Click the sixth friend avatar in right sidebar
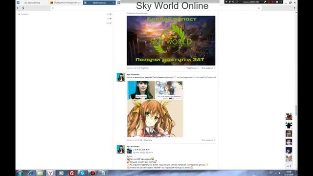 coord(289,158)
